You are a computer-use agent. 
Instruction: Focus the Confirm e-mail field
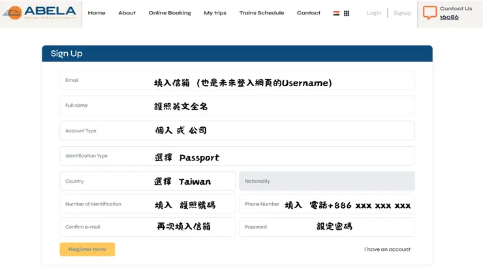click(x=148, y=227)
